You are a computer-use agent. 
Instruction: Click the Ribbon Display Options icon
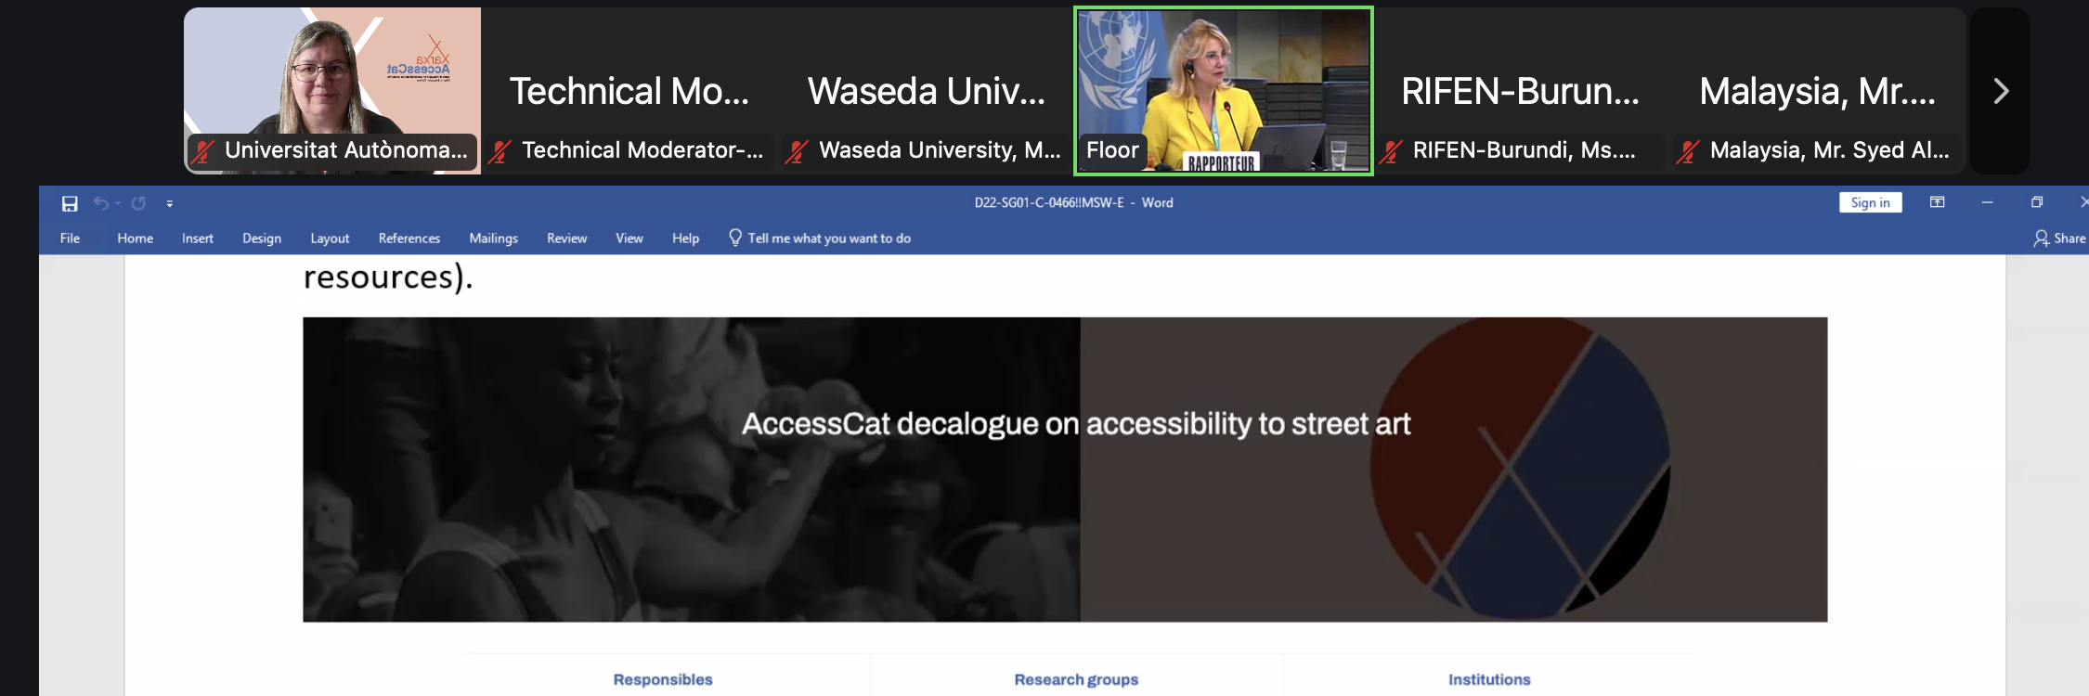[x=1937, y=202]
